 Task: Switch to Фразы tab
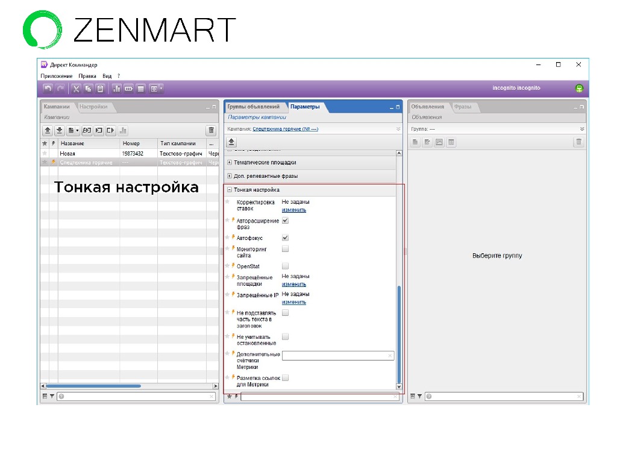coord(462,106)
